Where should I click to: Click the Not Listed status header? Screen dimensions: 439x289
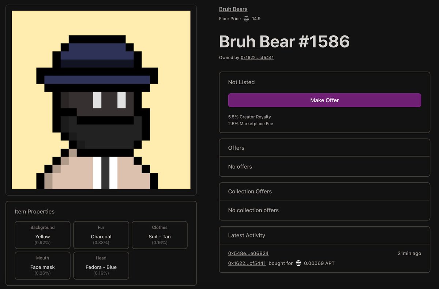coord(241,82)
